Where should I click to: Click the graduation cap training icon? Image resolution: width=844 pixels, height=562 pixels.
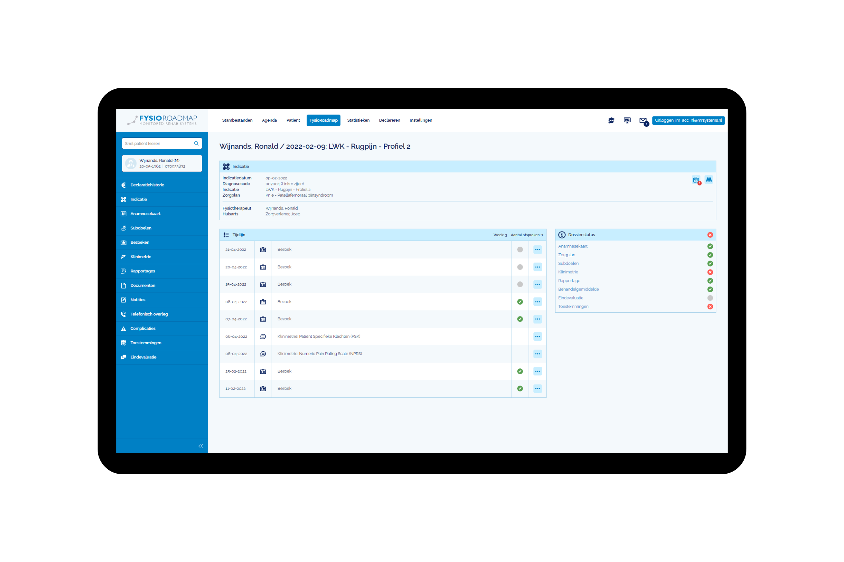[x=611, y=120]
